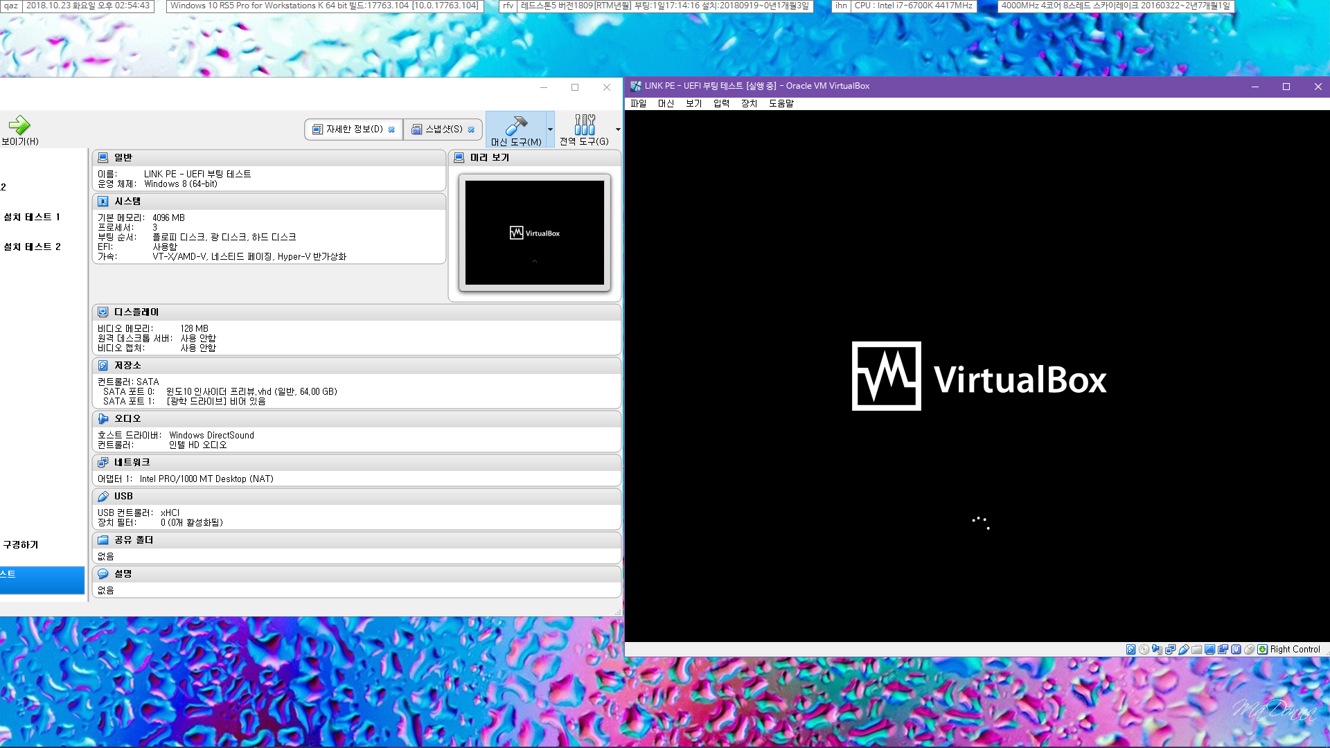Open Audio (오디오) settings header link
Viewport: 1330px width, 748px height.
[127, 418]
